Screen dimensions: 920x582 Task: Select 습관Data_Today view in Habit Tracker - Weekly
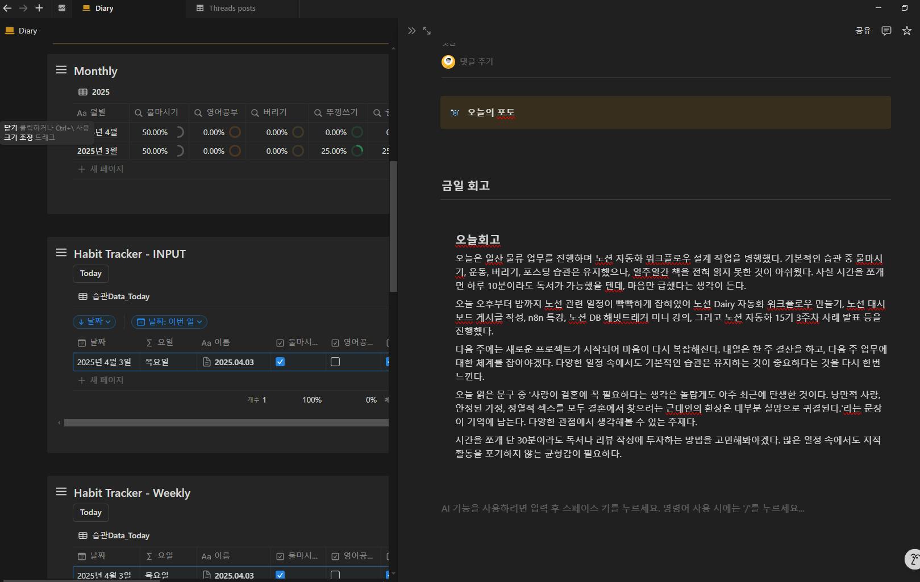(114, 535)
